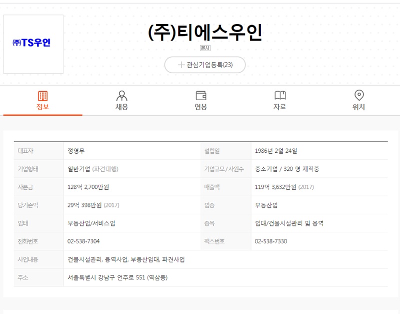Image resolution: width=400 pixels, height=314 pixels.
Task: Click the 대표자 label cell
Action: 39,151
